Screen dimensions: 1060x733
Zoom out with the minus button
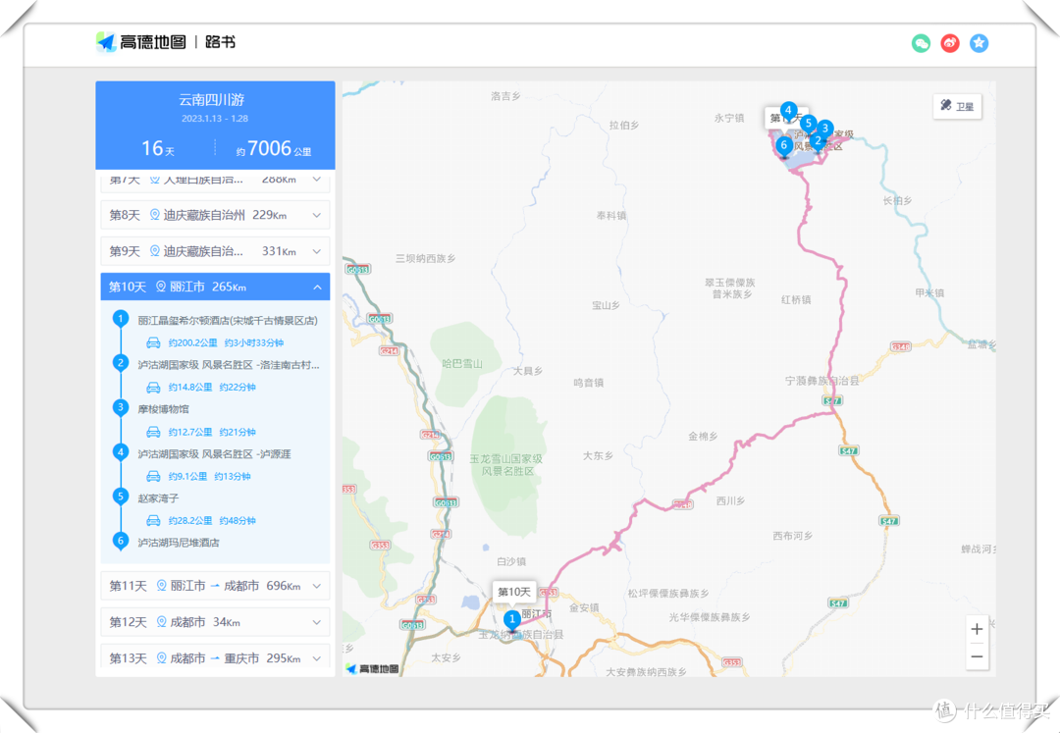click(977, 656)
